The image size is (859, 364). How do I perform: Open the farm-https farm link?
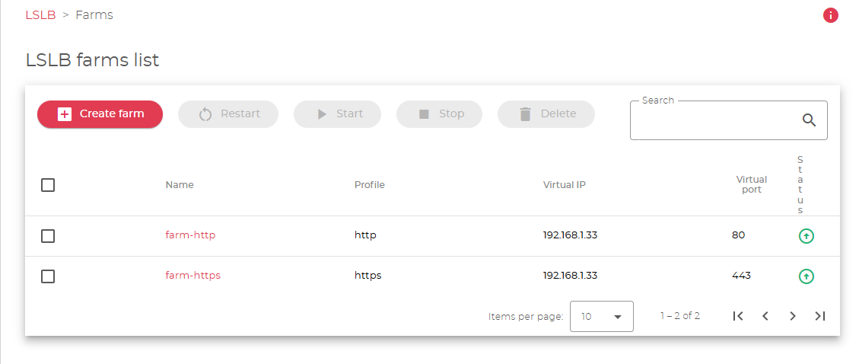pos(192,276)
